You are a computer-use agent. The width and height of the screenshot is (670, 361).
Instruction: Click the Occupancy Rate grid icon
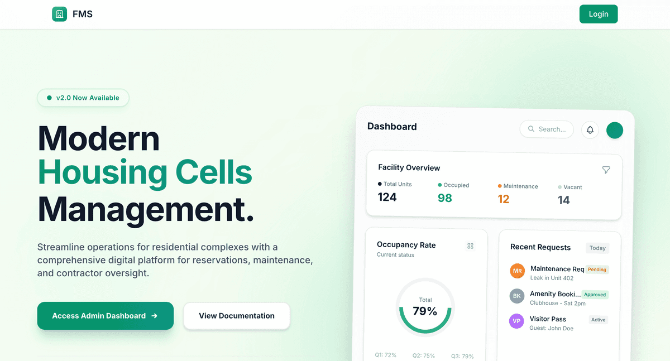(470, 246)
